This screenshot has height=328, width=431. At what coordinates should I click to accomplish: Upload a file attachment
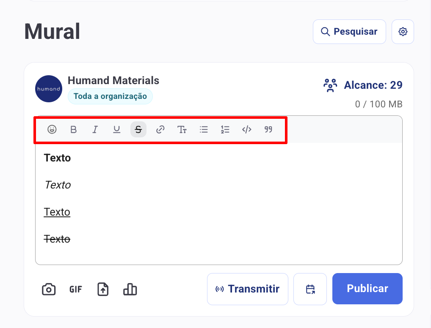pos(103,289)
